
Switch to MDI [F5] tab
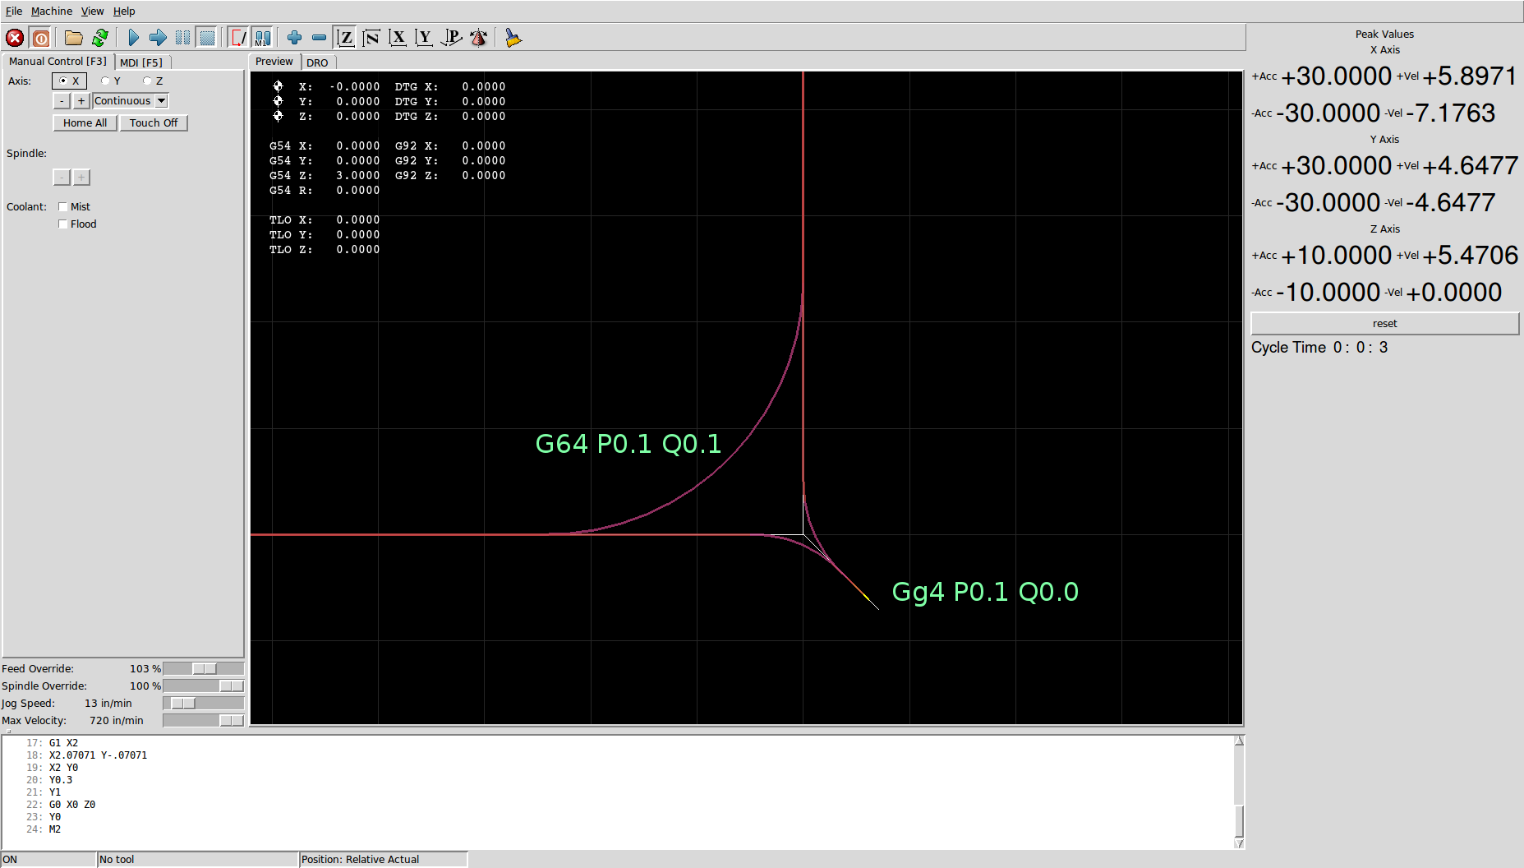[141, 62]
